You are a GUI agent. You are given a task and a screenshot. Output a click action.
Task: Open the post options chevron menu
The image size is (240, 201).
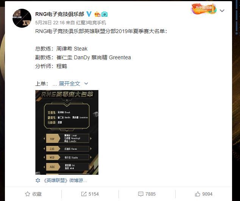coord(222,11)
